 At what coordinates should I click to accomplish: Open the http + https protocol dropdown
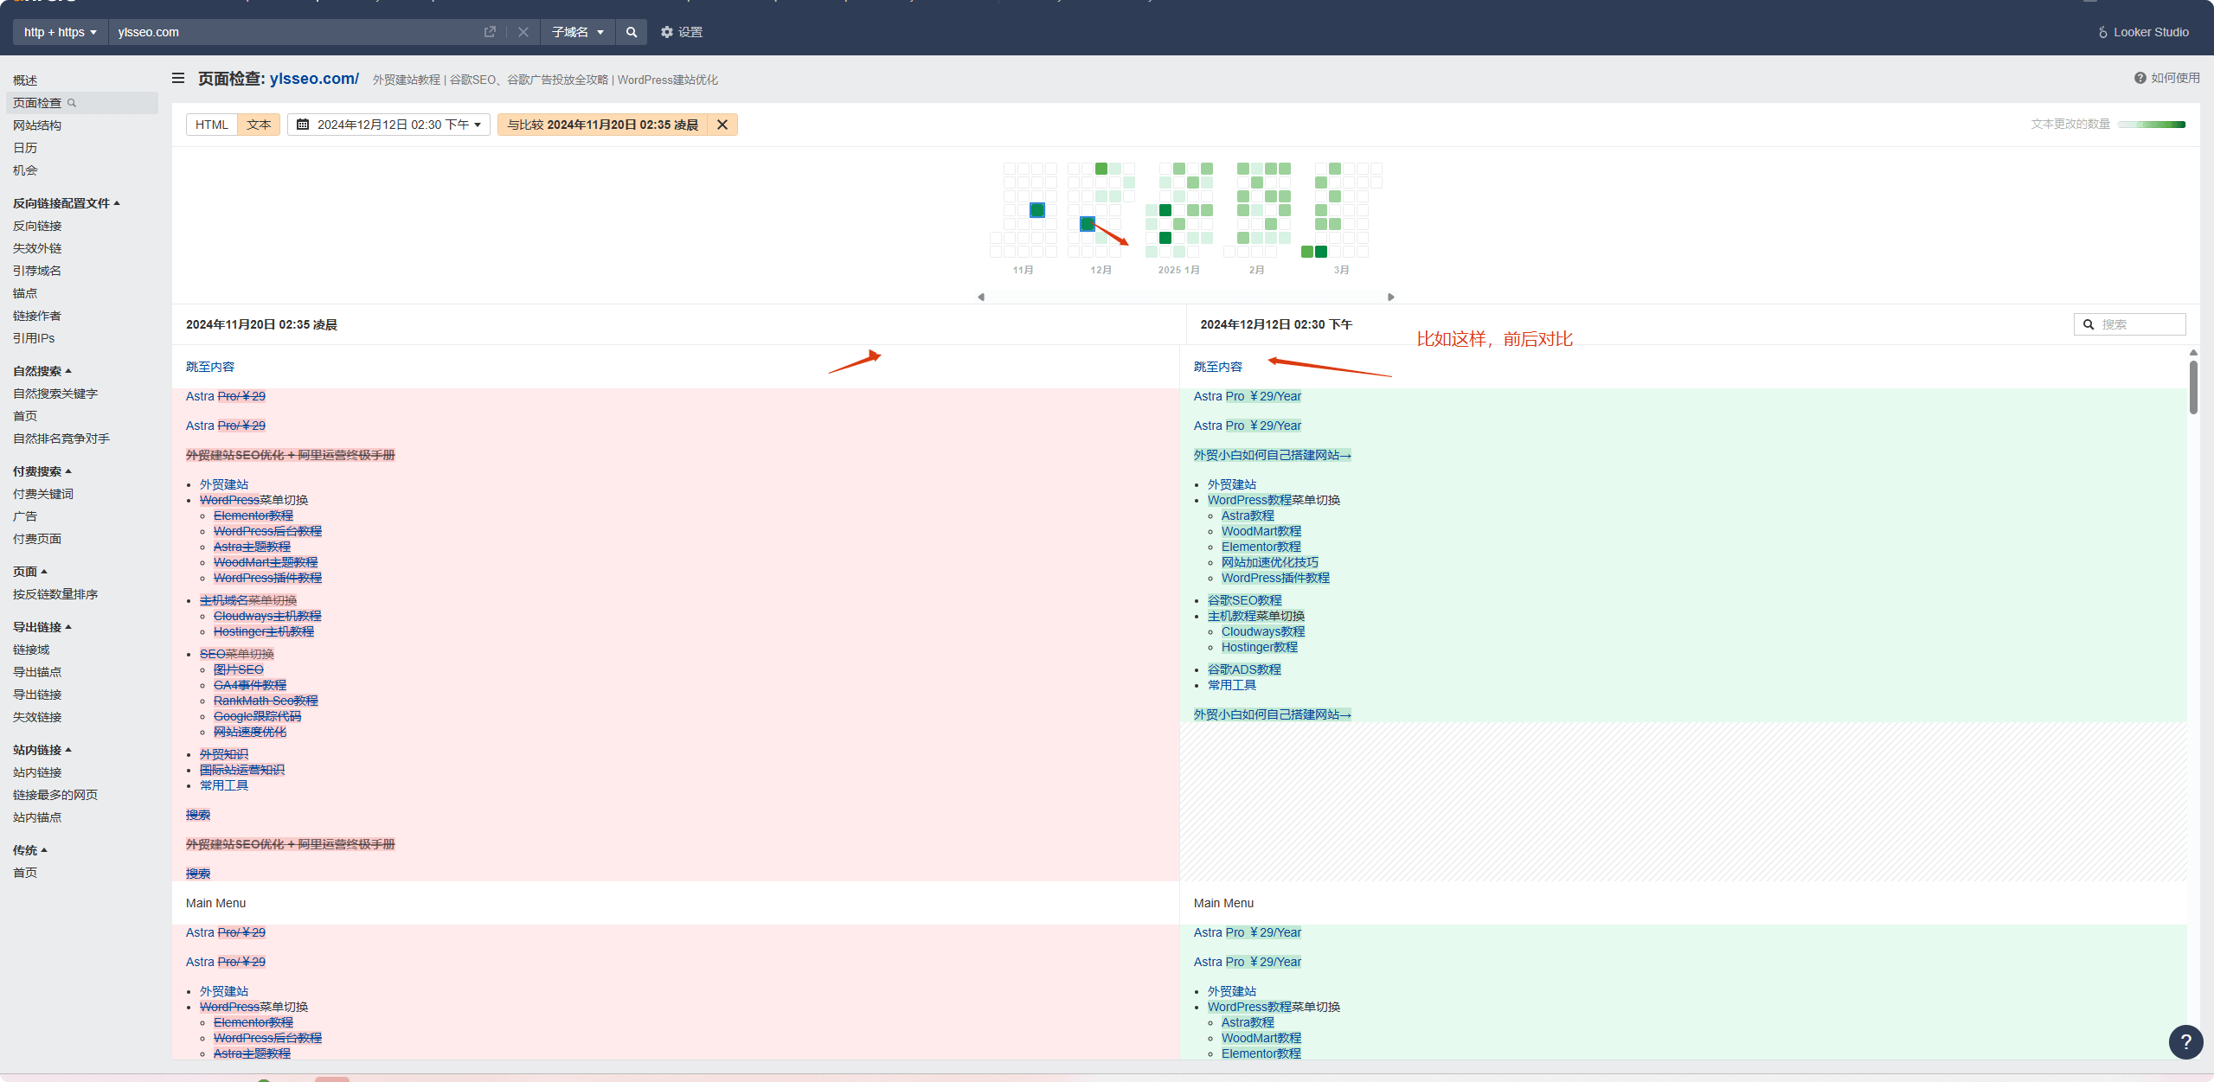[x=60, y=32]
